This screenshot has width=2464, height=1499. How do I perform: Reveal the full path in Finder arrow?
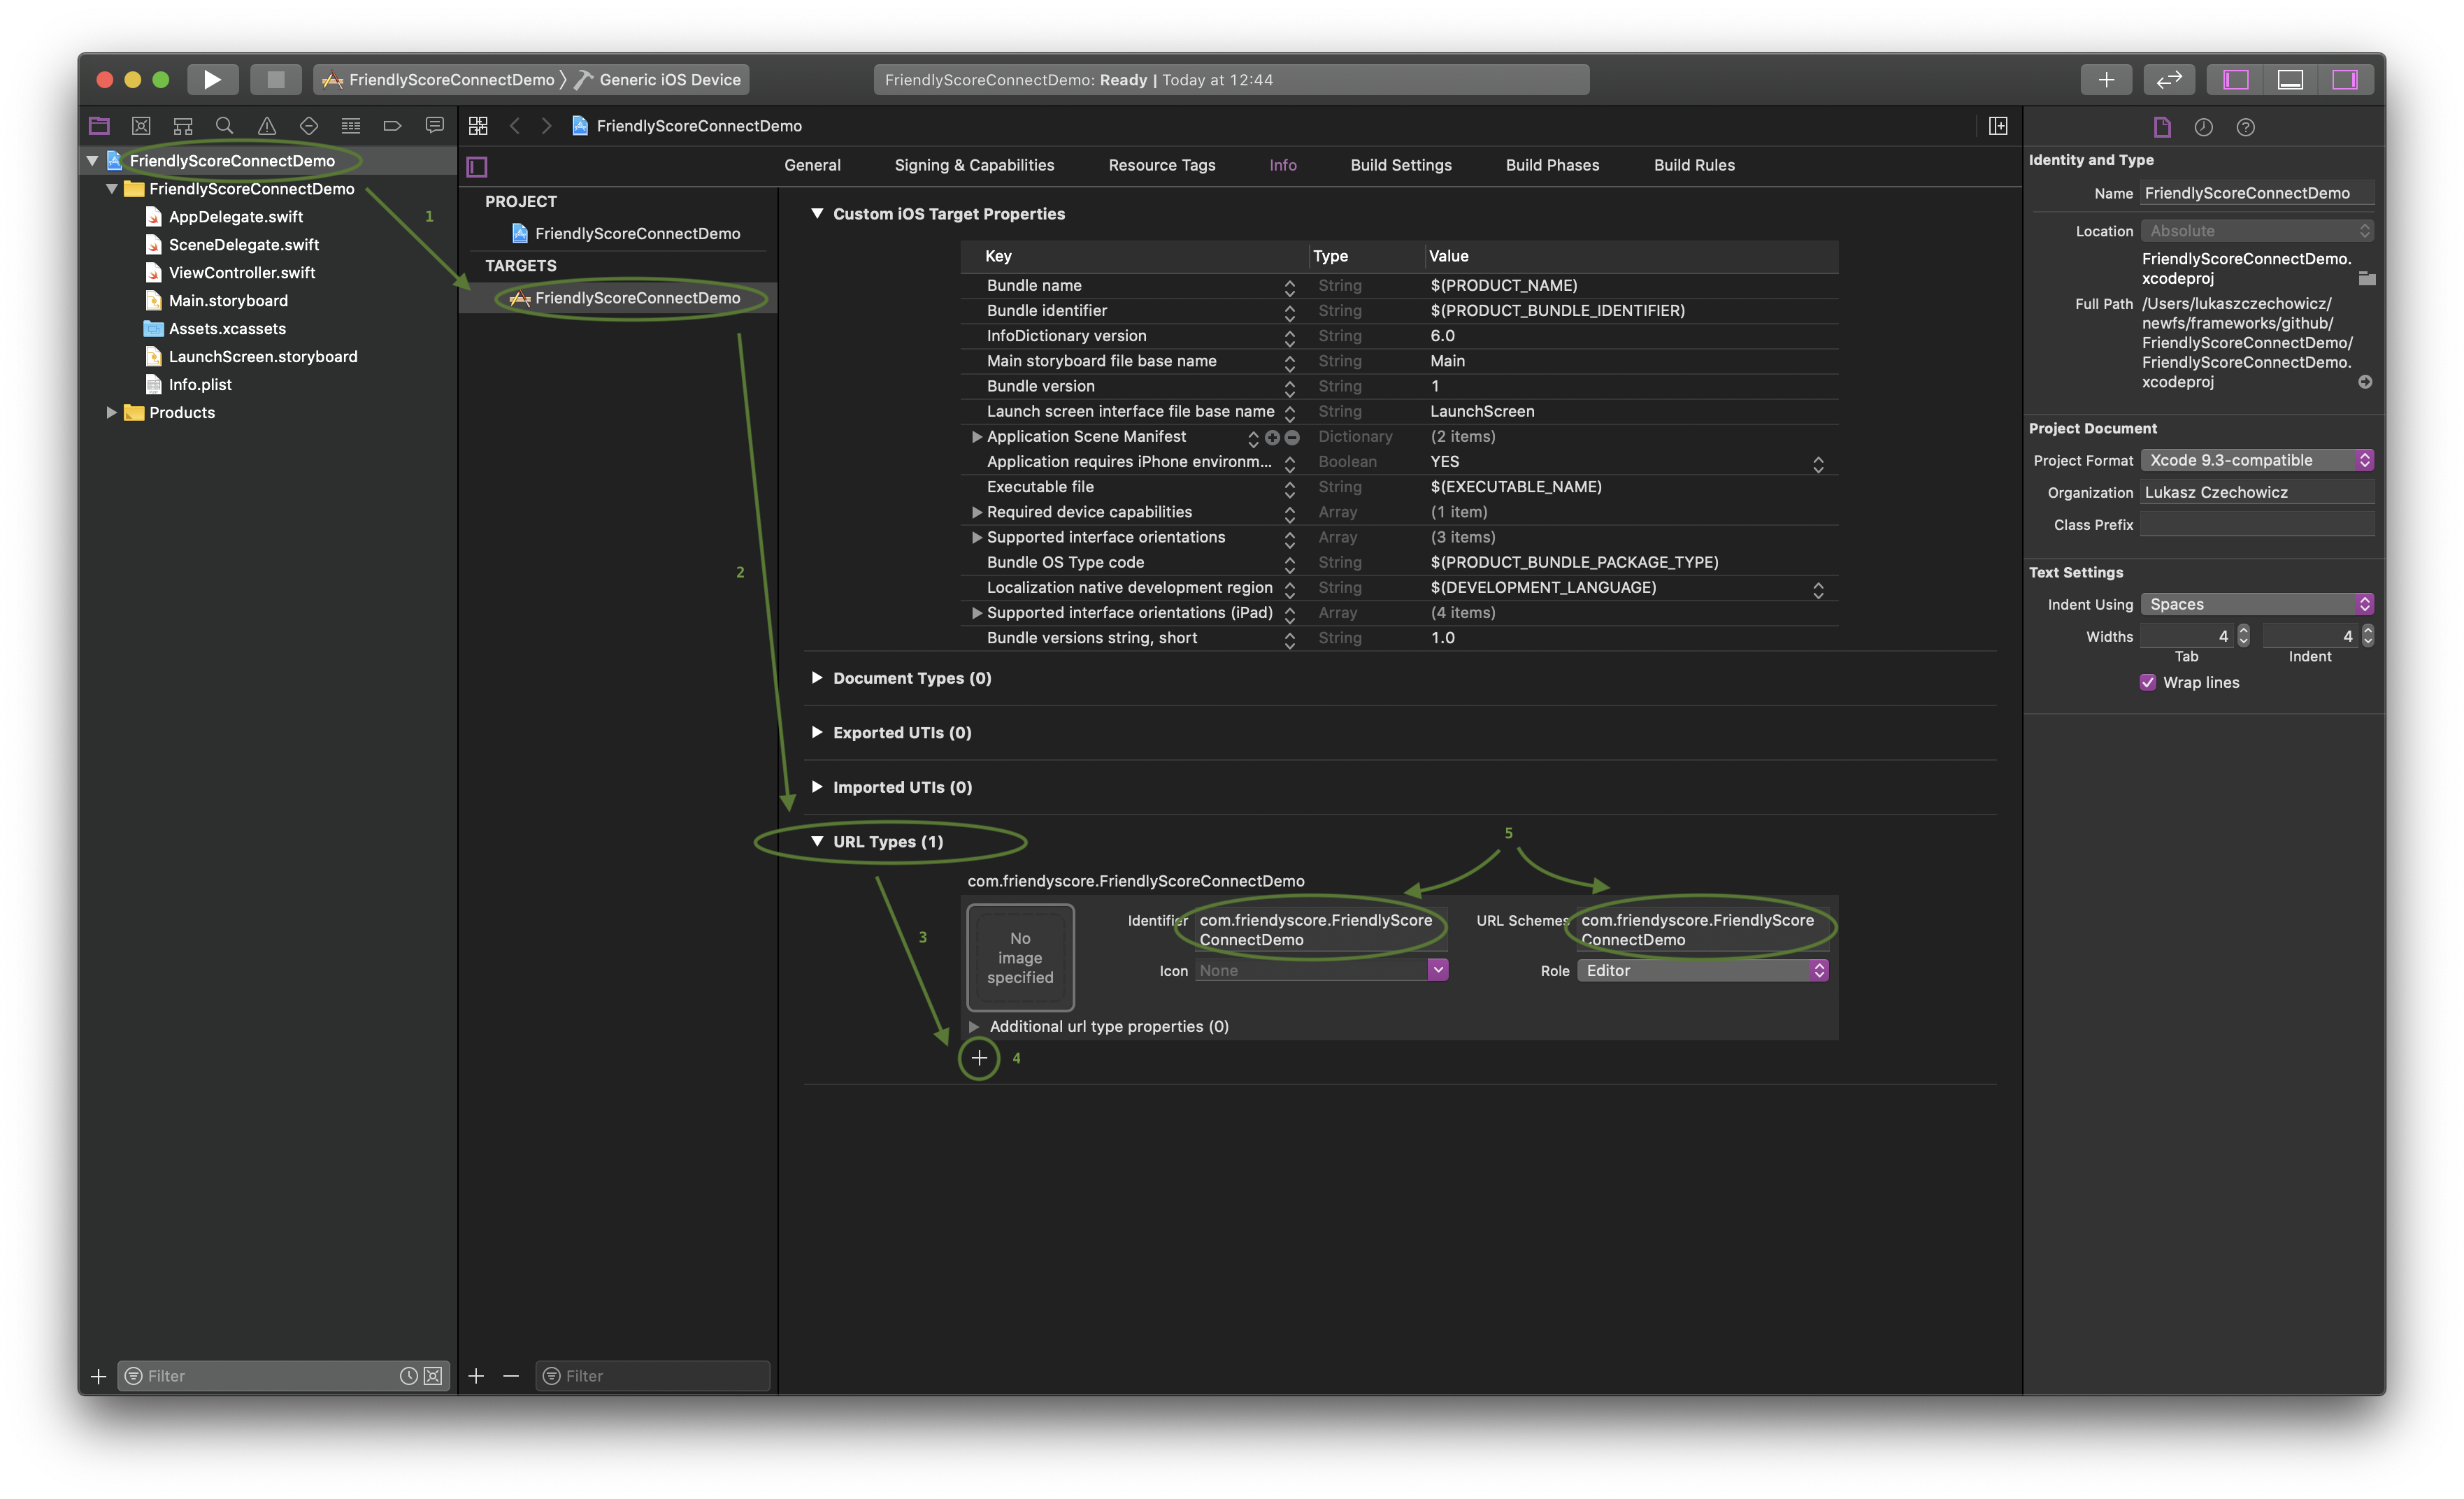(x=2365, y=382)
